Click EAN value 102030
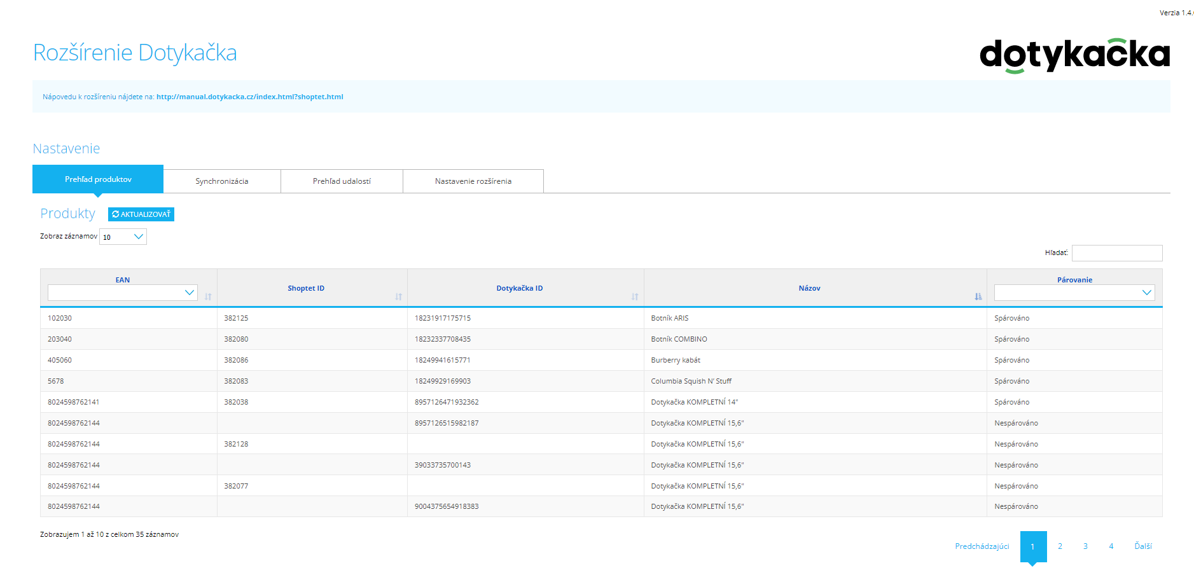The image size is (1194, 582). click(60, 318)
